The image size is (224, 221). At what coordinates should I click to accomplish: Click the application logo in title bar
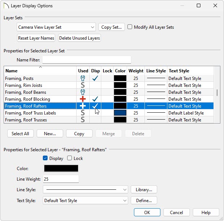tap(6, 6)
